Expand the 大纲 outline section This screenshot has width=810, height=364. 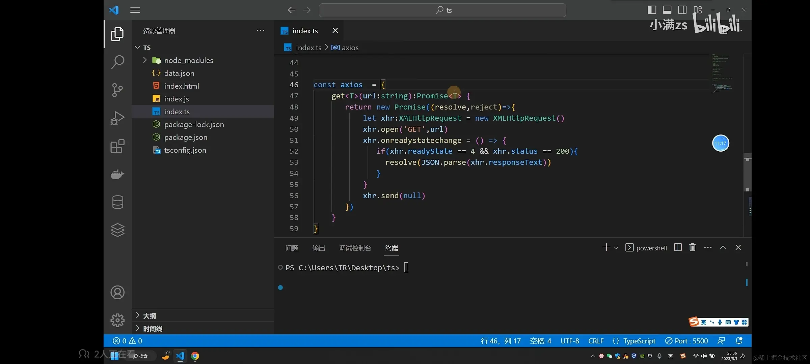(x=149, y=316)
